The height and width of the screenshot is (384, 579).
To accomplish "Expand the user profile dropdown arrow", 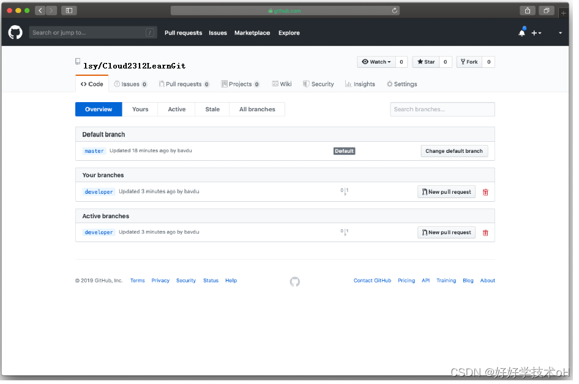I will click(560, 33).
